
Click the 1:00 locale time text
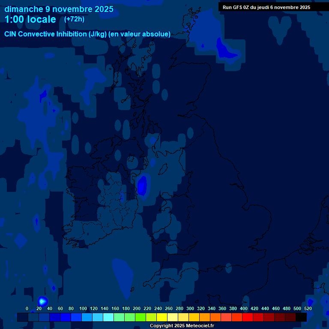click(30, 20)
